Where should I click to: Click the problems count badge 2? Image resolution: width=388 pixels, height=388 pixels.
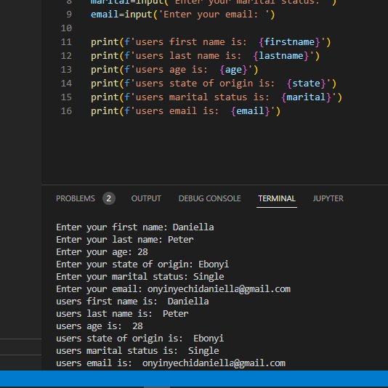pyautogui.click(x=109, y=198)
